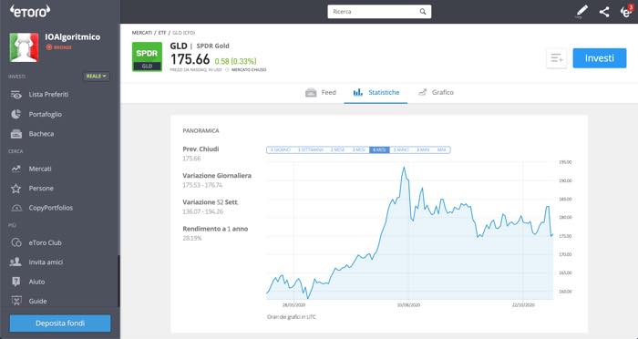
Task: Click the Mercati trend chart icon
Action: point(15,169)
